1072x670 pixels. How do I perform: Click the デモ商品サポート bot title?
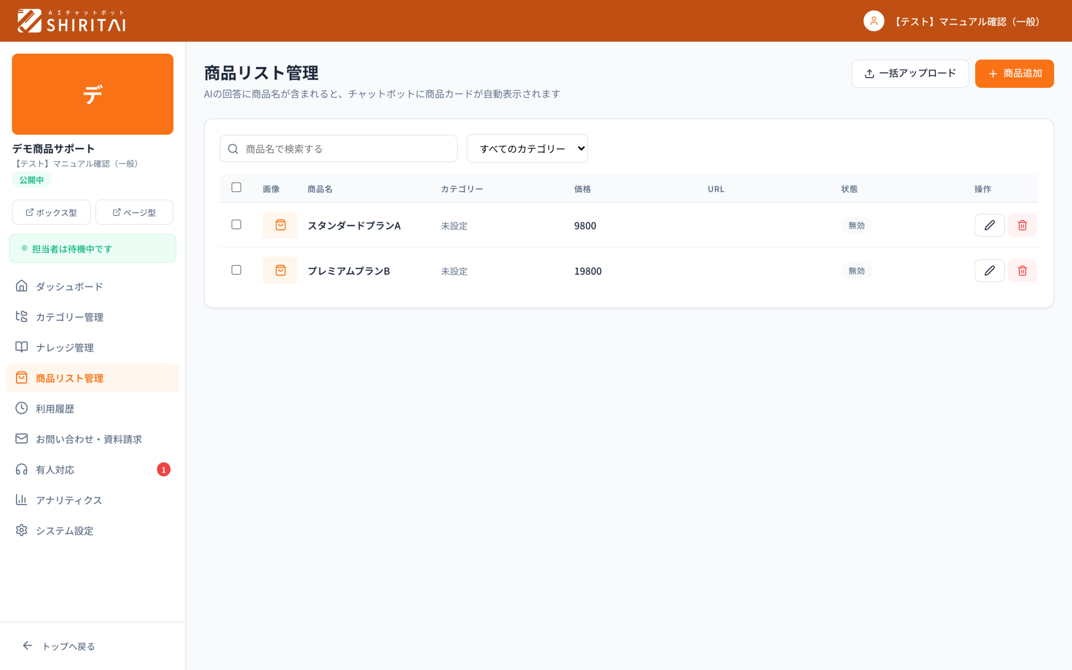coord(53,148)
